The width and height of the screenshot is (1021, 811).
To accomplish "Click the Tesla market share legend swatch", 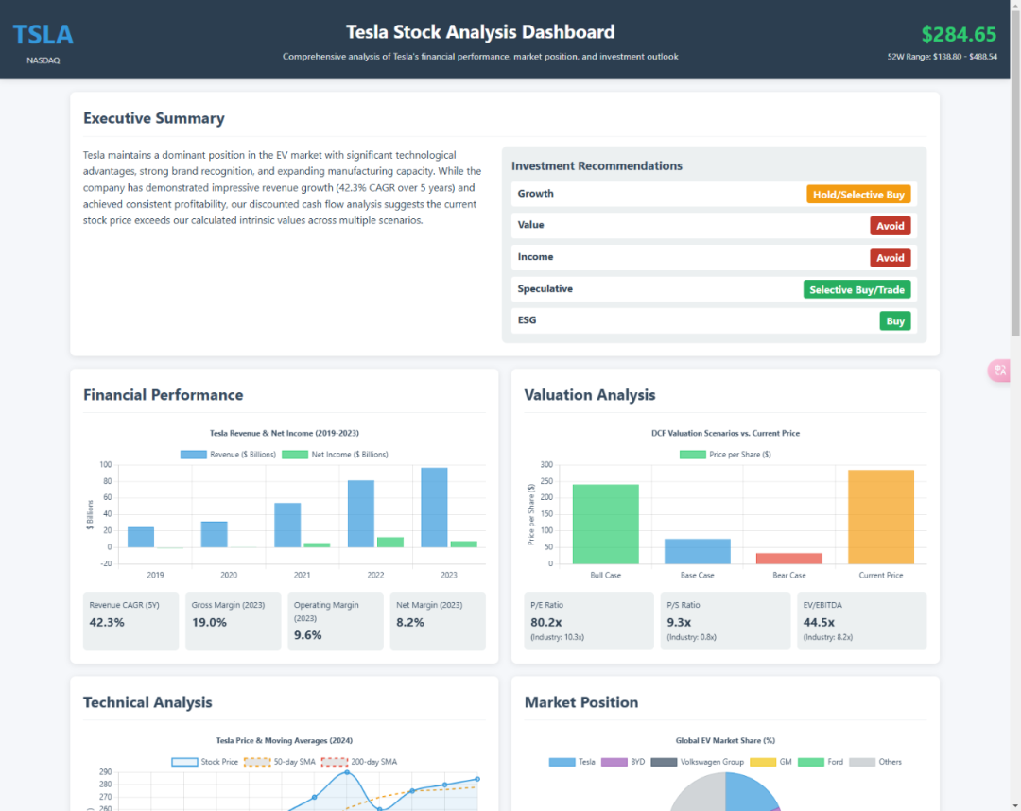I will pyautogui.click(x=562, y=762).
